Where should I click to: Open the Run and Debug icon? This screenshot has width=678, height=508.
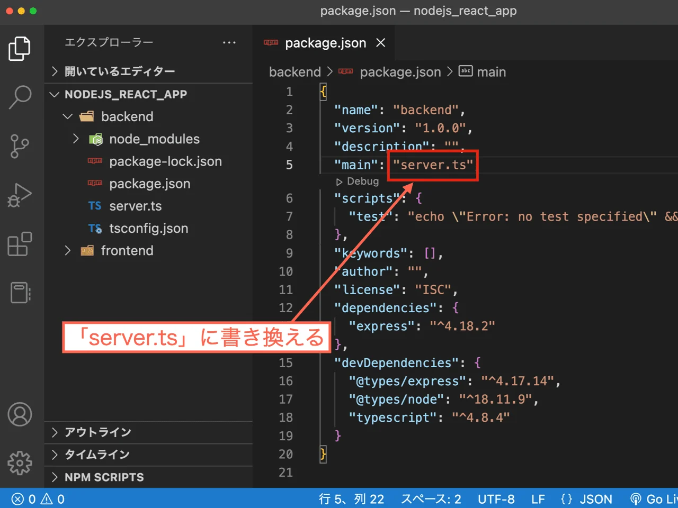(20, 195)
